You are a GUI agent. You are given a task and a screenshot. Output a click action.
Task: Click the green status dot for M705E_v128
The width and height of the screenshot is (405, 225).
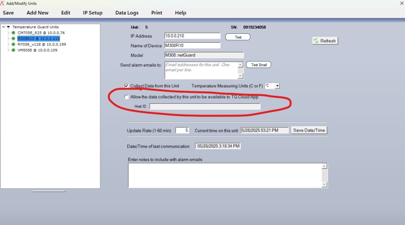(x=13, y=44)
